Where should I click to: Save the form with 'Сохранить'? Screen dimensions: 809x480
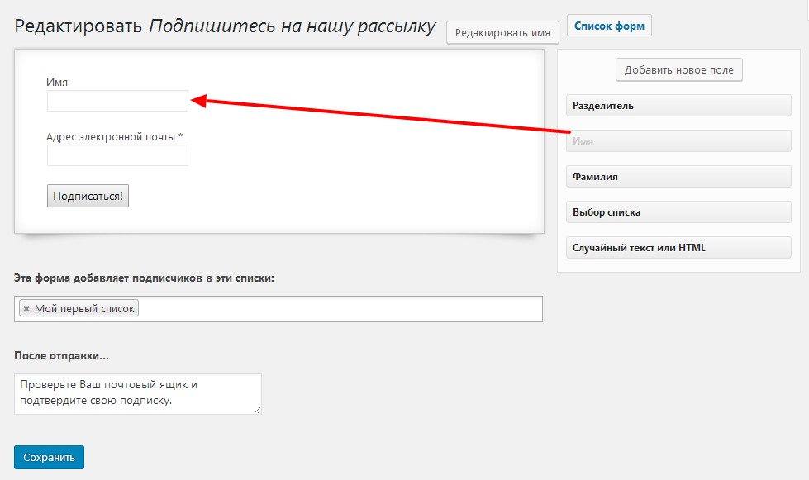point(49,458)
